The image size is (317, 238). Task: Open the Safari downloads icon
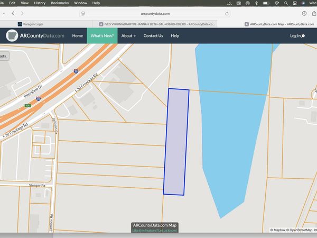pyautogui.click(x=304, y=13)
